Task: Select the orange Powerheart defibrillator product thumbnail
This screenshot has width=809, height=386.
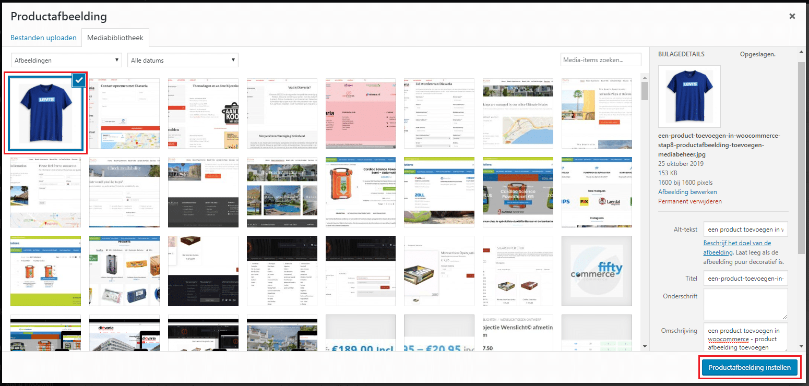Action: click(x=361, y=192)
